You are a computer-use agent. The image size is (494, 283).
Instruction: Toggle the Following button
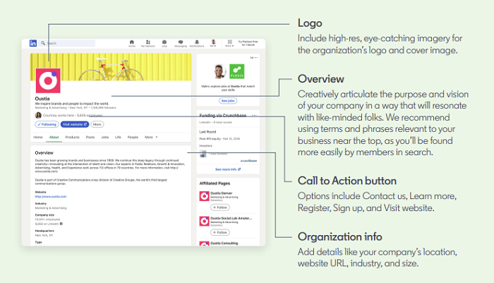(x=46, y=124)
